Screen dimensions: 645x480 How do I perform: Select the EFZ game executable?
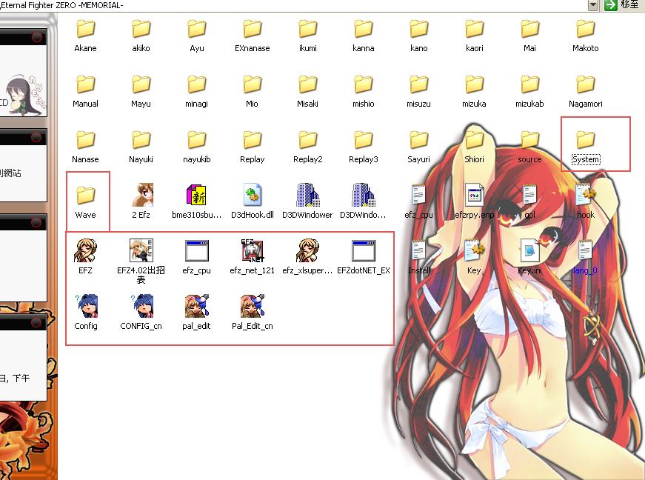coord(86,250)
